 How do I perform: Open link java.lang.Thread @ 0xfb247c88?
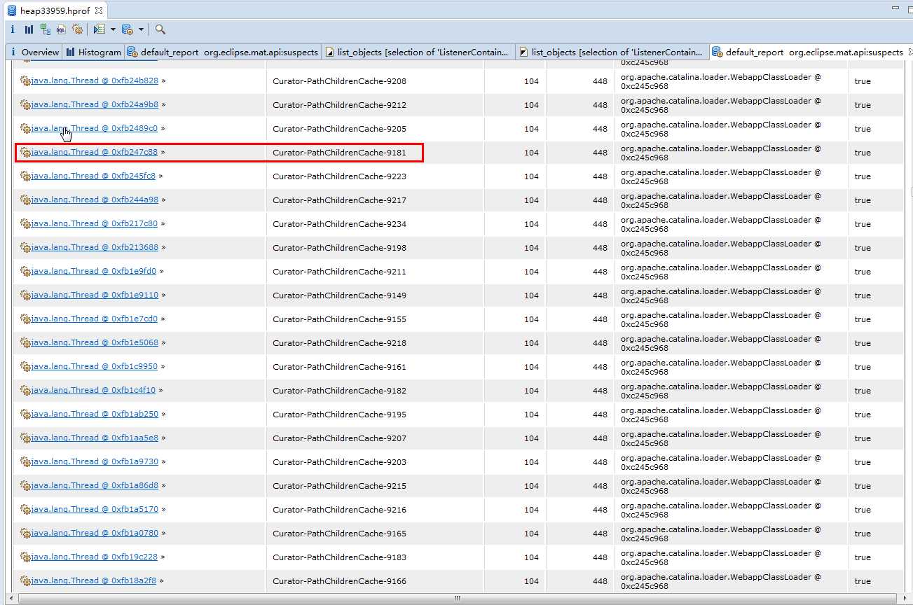pos(95,152)
